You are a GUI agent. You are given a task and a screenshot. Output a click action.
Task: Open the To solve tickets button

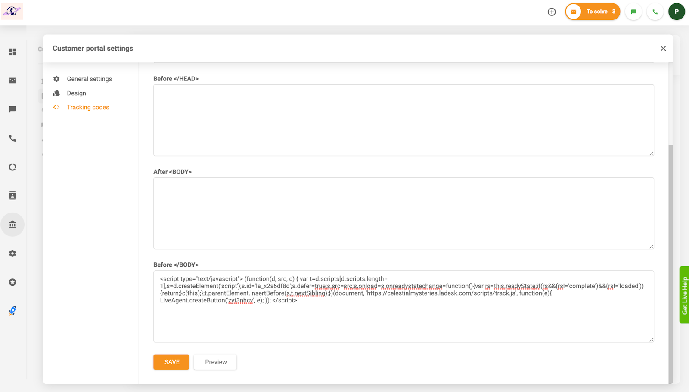[593, 12]
